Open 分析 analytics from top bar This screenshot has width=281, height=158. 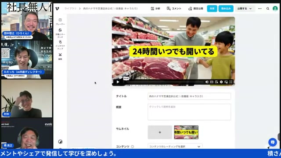(155, 8)
